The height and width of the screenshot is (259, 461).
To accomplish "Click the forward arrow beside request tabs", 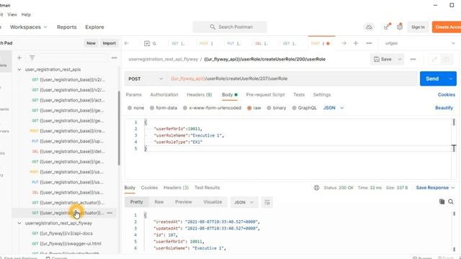I will point(344,43).
